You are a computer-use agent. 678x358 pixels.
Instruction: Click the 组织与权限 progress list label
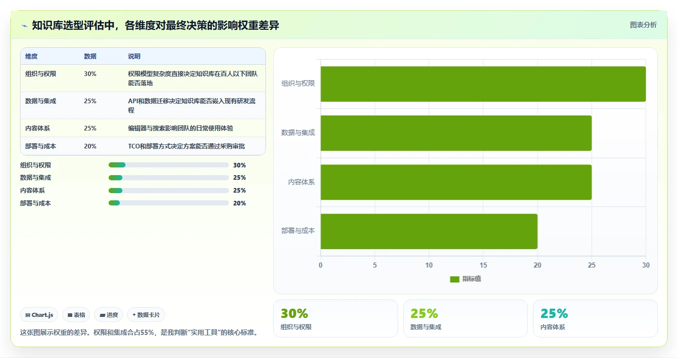pyautogui.click(x=35, y=165)
